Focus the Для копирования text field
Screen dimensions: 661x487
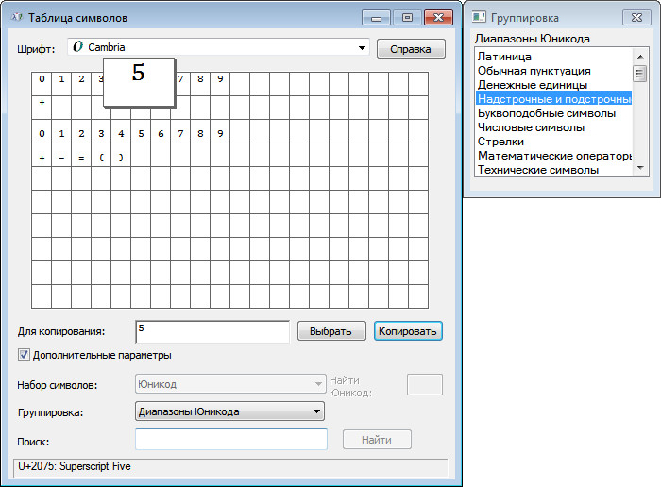tap(212, 331)
